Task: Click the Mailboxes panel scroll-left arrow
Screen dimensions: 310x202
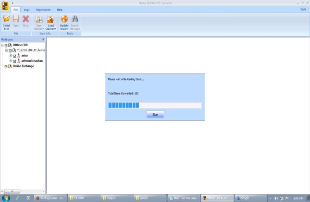Action: pos(2,191)
